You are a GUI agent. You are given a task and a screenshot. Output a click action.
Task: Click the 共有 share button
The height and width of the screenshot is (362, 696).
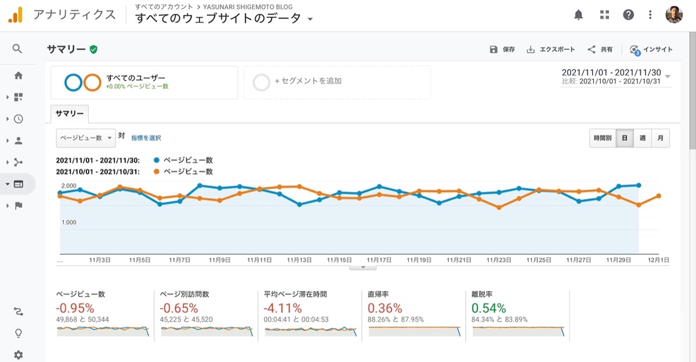600,50
